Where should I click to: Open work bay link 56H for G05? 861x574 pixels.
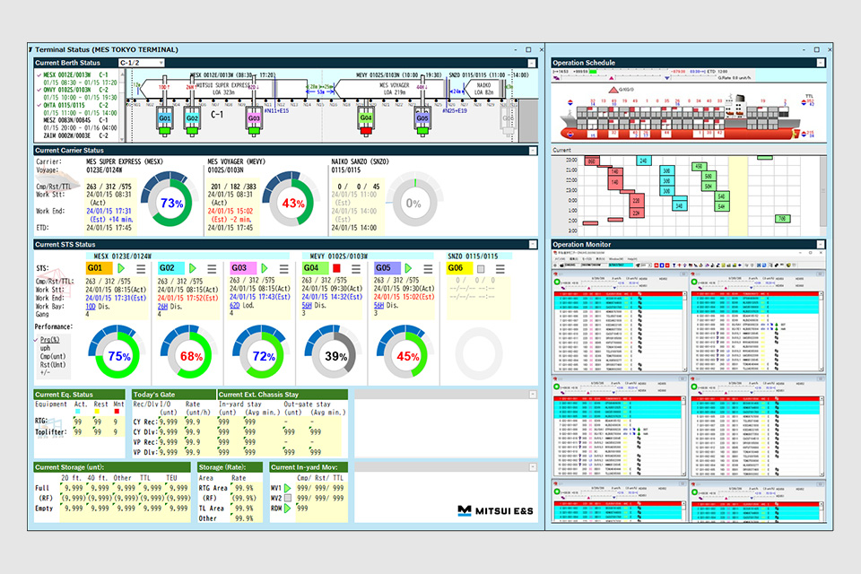(x=378, y=306)
